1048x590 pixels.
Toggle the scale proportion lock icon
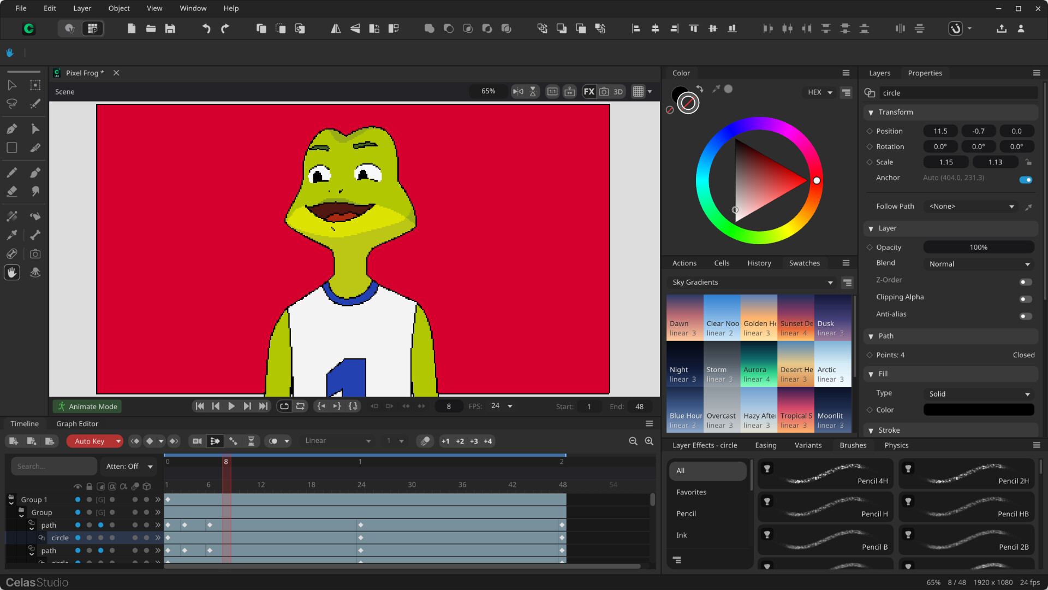[1028, 162]
